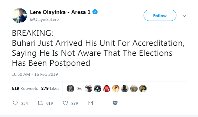Click the 254 reply count

click(24, 103)
